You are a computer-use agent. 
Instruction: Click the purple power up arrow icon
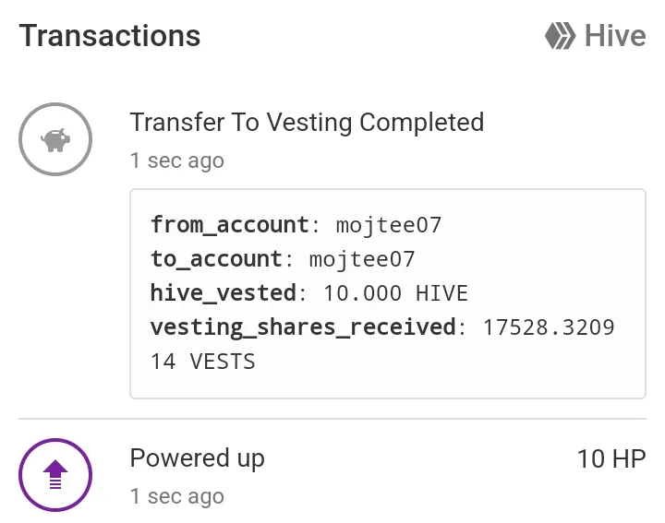click(55, 475)
